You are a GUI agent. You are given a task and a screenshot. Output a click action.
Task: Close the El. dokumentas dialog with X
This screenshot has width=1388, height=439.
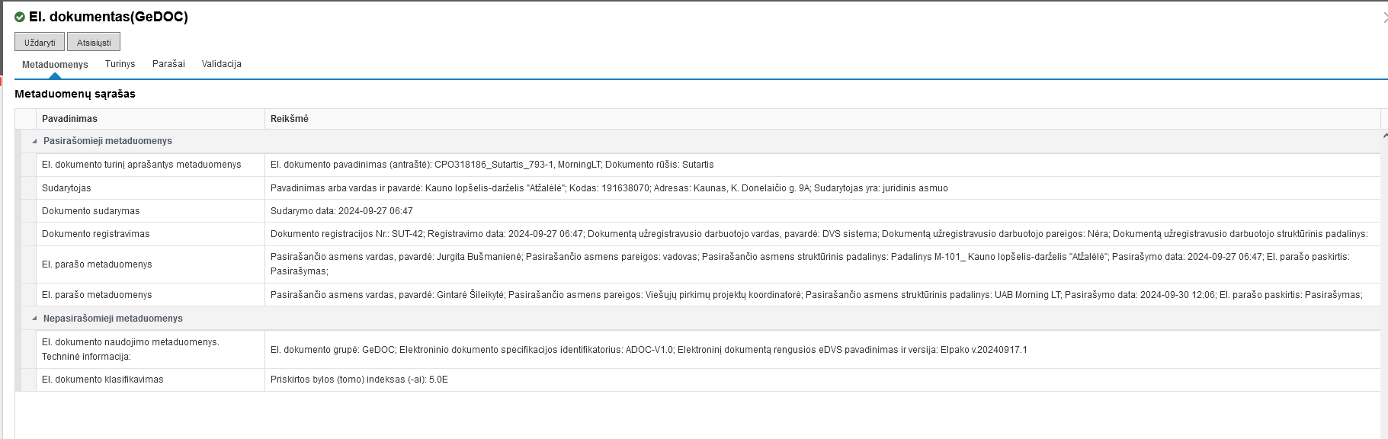(x=1384, y=18)
